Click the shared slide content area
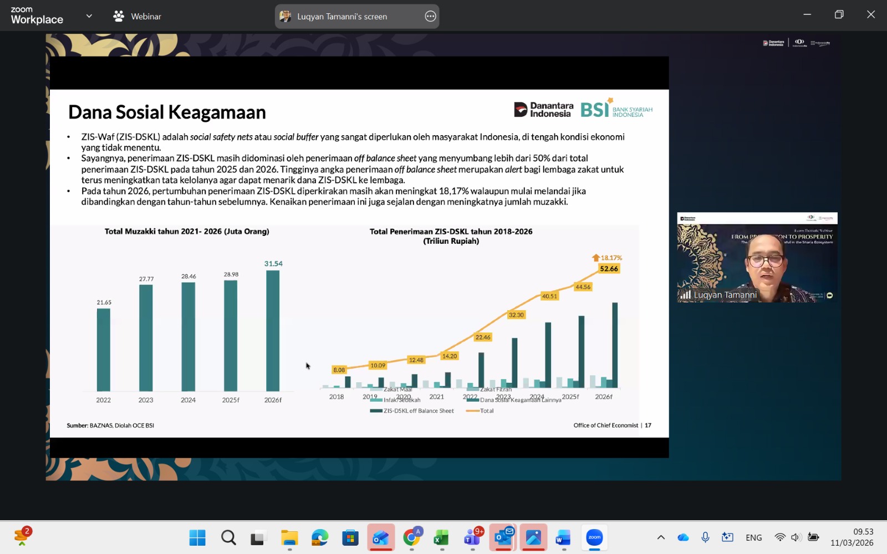887x554 pixels. tap(359, 263)
